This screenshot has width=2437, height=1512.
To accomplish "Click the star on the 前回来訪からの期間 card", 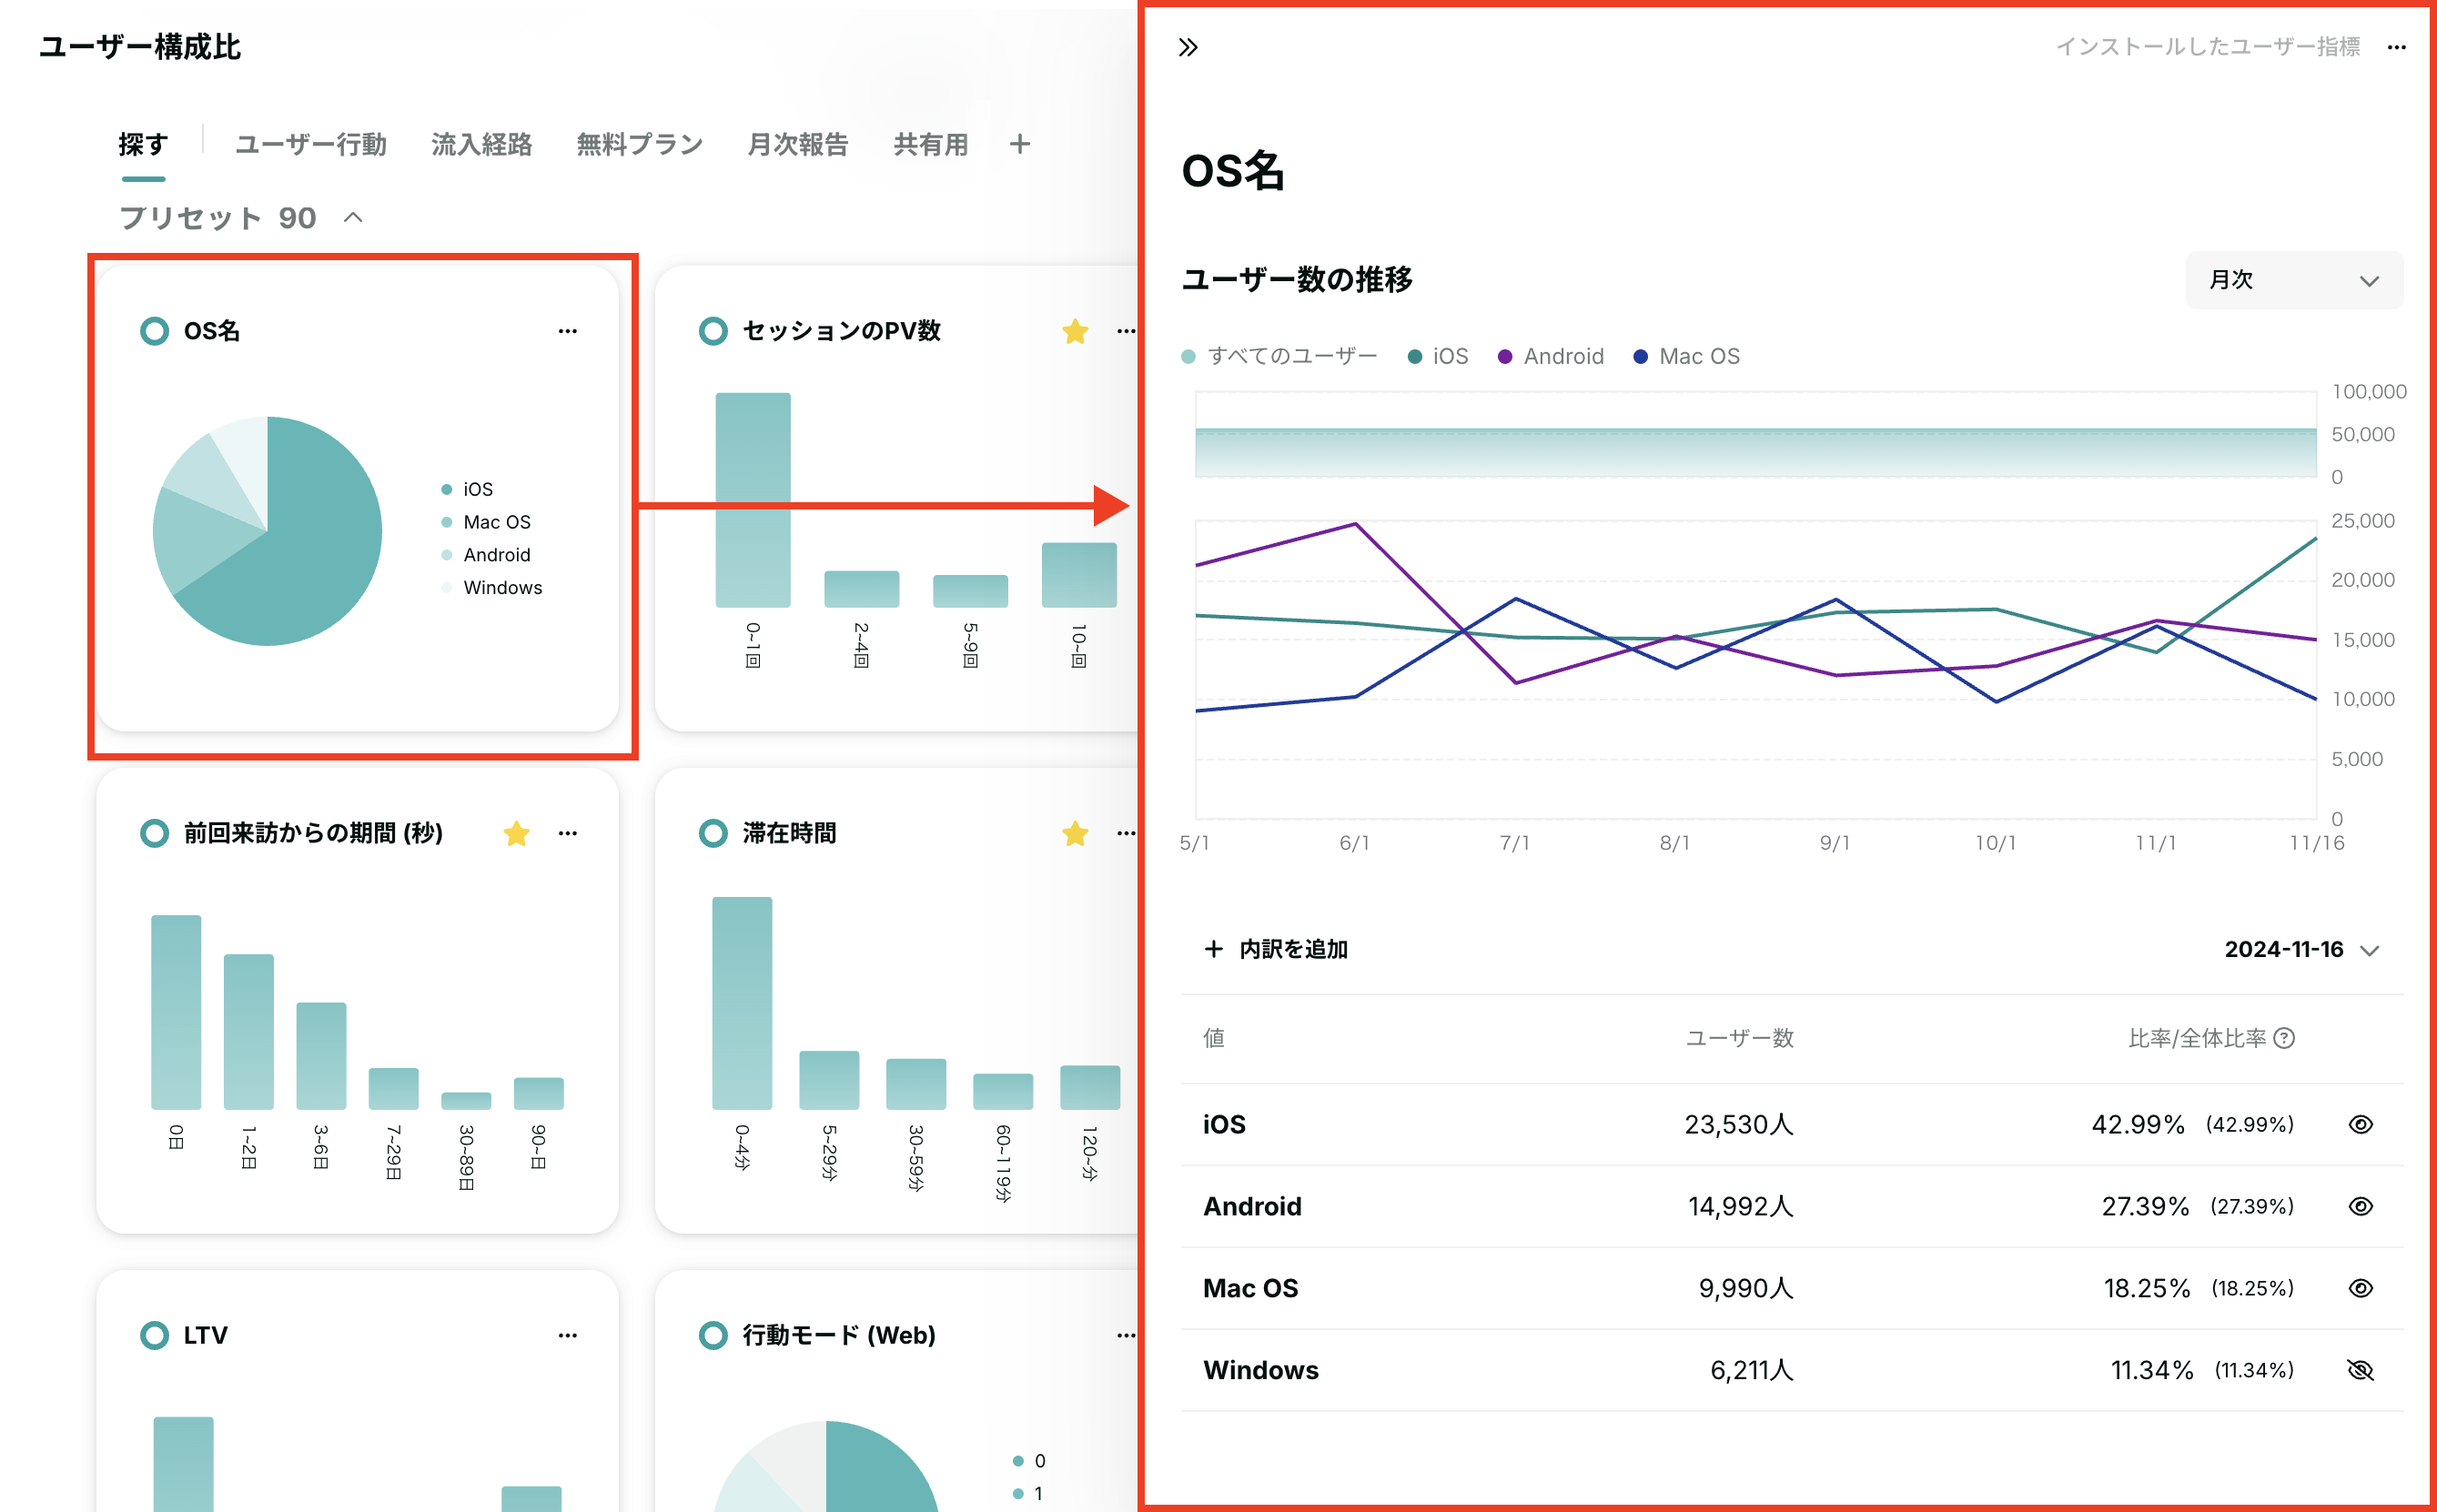I will [x=516, y=833].
